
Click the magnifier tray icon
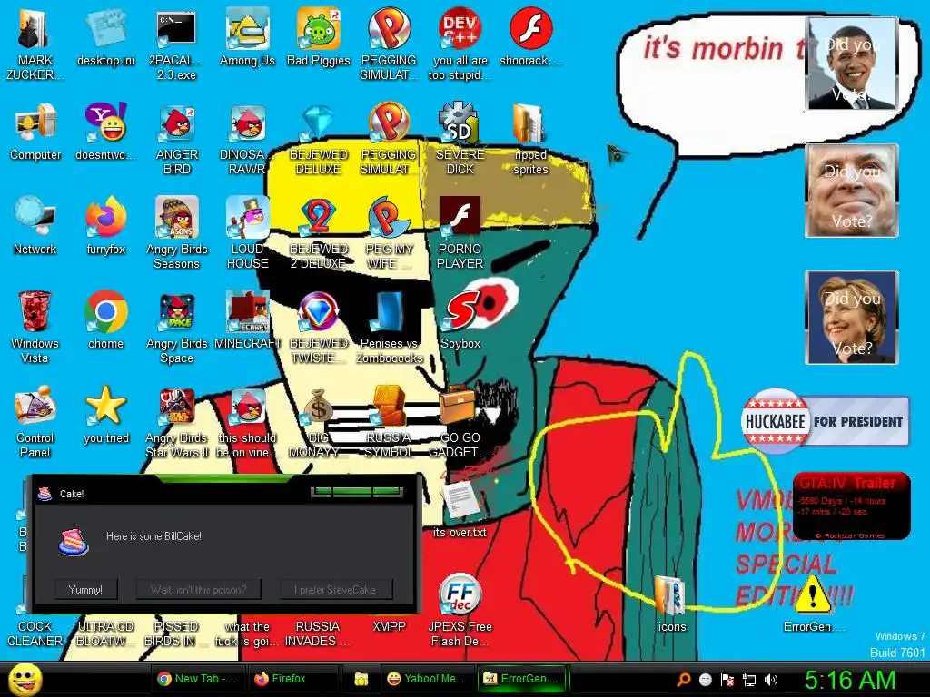(683, 680)
